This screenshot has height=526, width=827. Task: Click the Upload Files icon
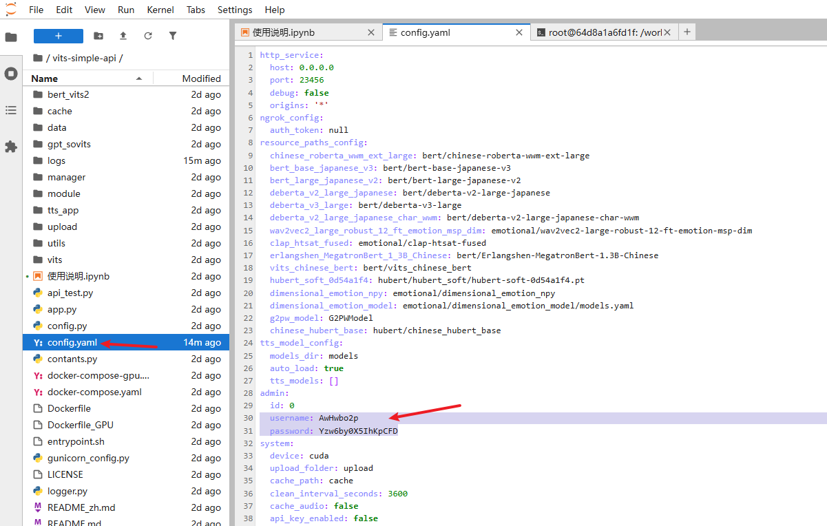(123, 36)
